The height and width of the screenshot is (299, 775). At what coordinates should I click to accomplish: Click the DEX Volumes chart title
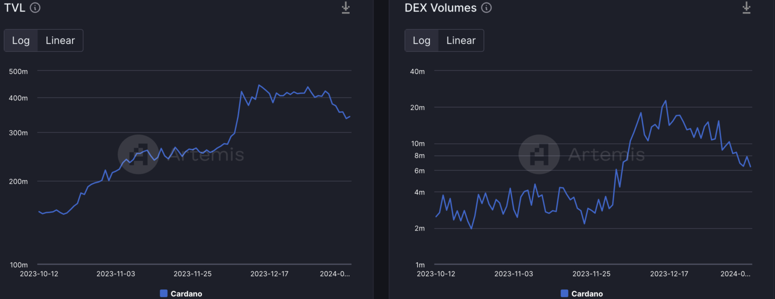[440, 8]
